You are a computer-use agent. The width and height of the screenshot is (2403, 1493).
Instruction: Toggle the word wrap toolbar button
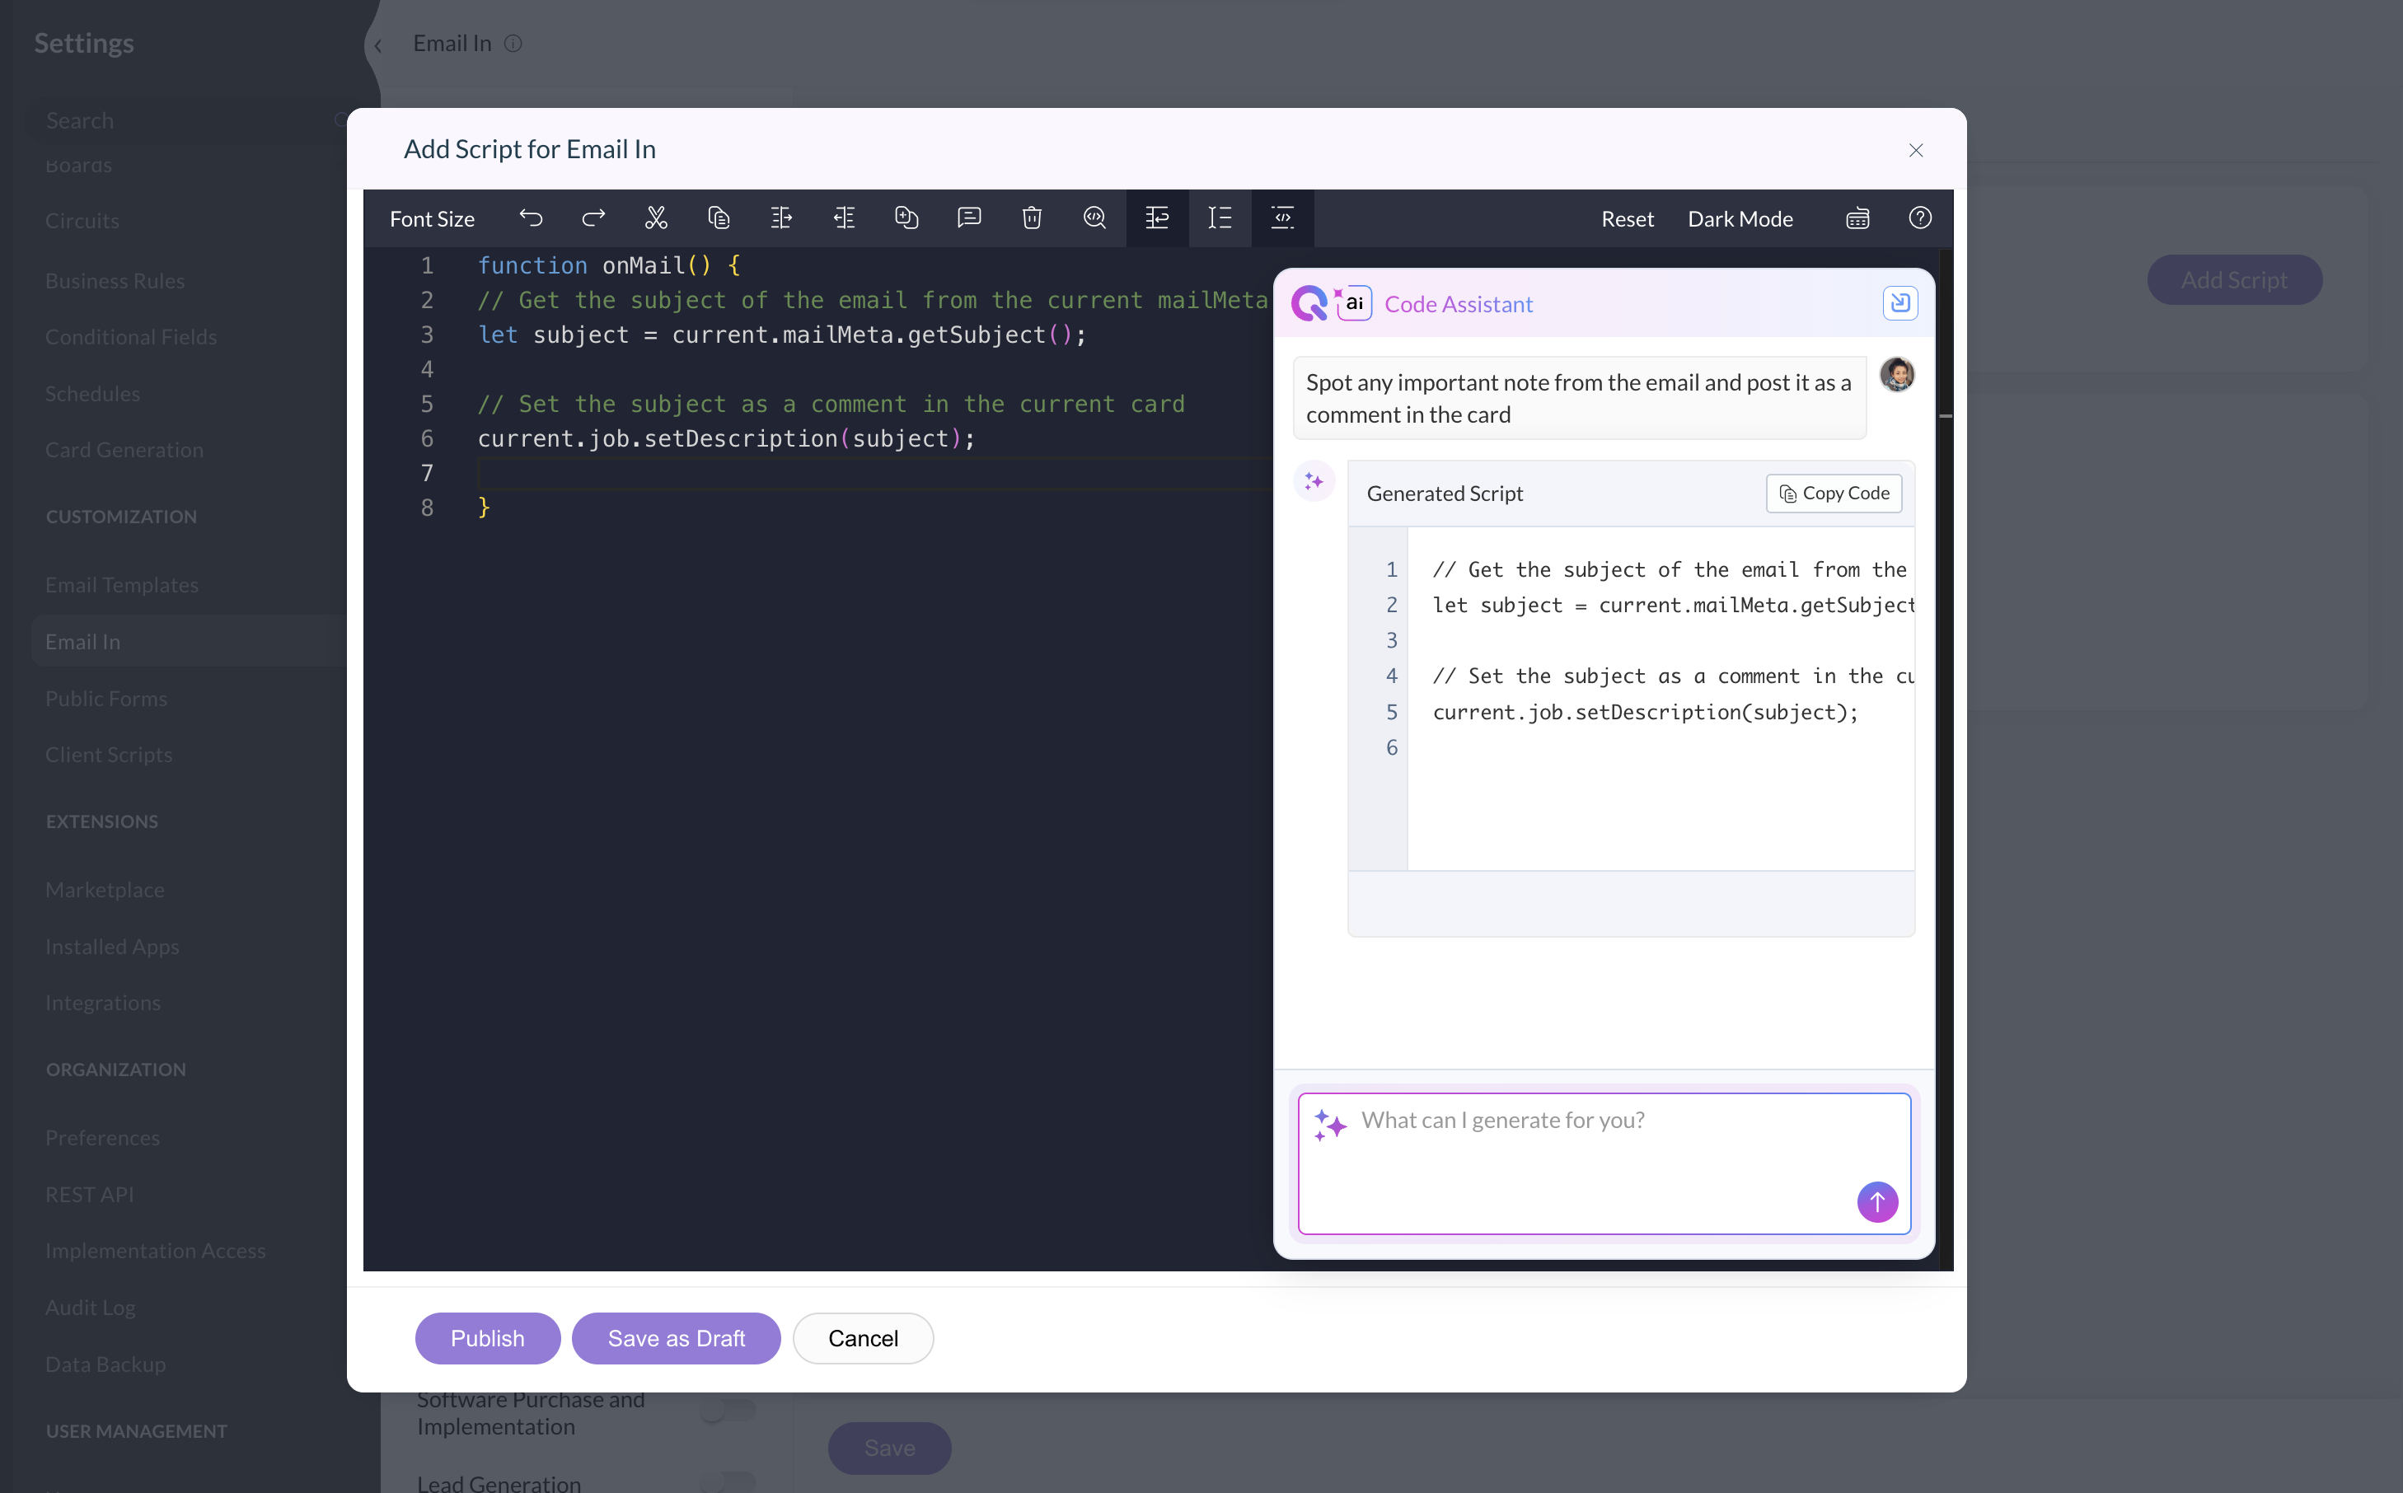tap(1156, 218)
